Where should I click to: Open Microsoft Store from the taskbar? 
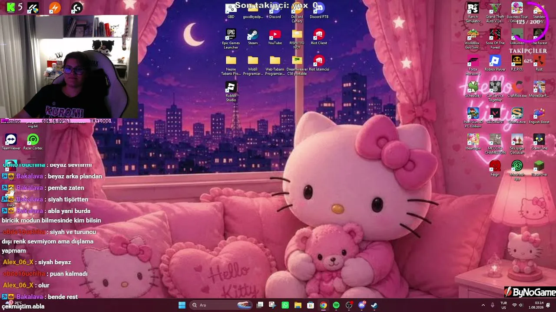pyautogui.click(x=311, y=305)
